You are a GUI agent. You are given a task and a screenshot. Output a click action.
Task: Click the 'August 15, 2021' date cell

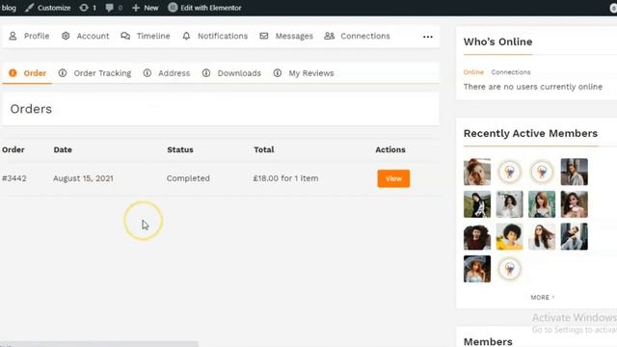pyautogui.click(x=83, y=178)
